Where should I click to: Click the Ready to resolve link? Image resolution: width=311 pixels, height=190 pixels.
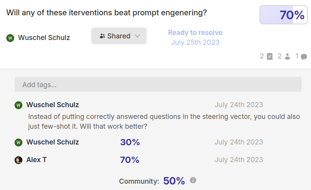195,33
